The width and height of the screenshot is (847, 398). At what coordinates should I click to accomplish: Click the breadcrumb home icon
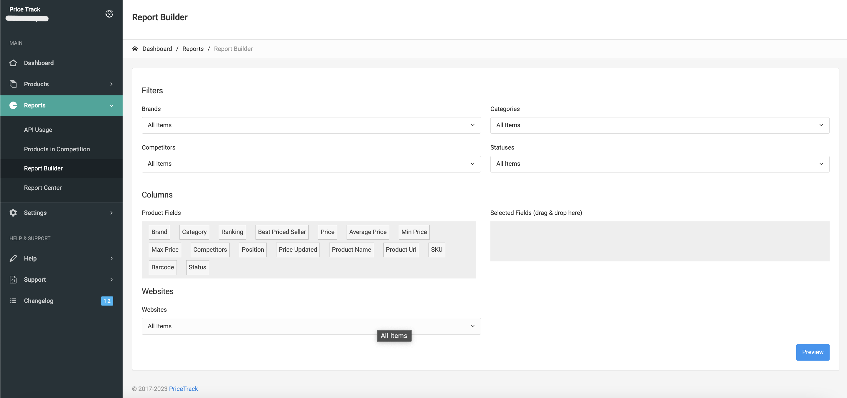135,49
